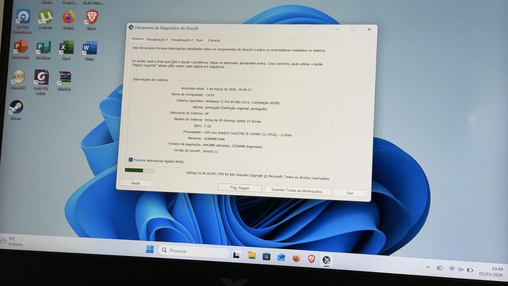508x286 pixels.
Task: Click the DirectX 12 version value
Action: tap(210, 151)
